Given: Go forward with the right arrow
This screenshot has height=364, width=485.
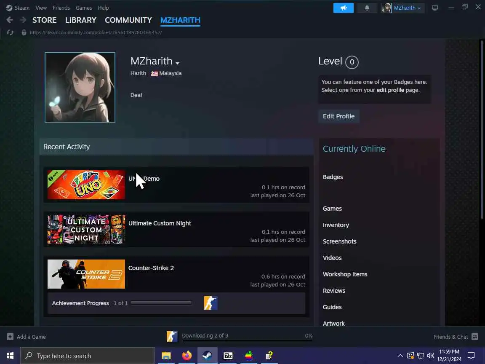Looking at the screenshot, I should click(23, 20).
